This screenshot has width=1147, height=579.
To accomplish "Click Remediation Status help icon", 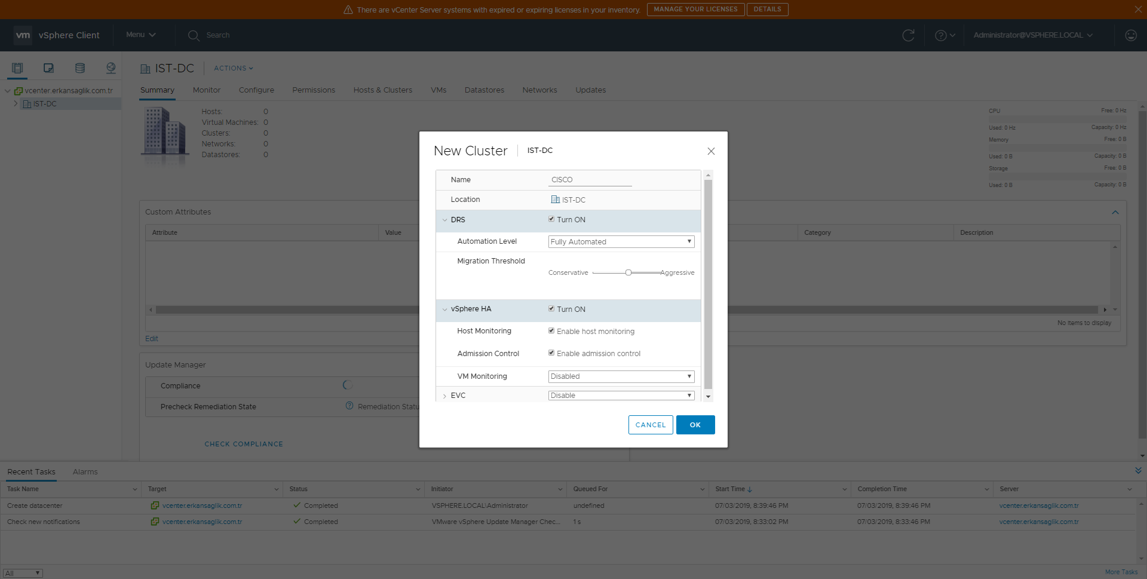I will 349,406.
